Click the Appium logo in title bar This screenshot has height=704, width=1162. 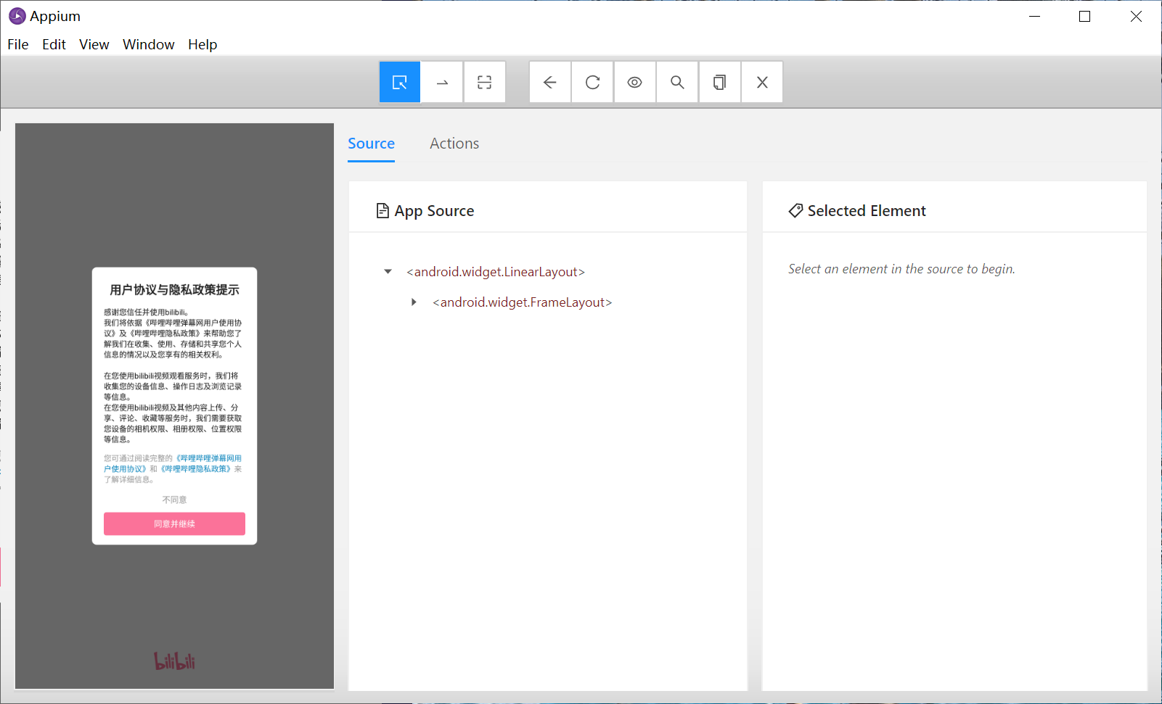pyautogui.click(x=17, y=16)
